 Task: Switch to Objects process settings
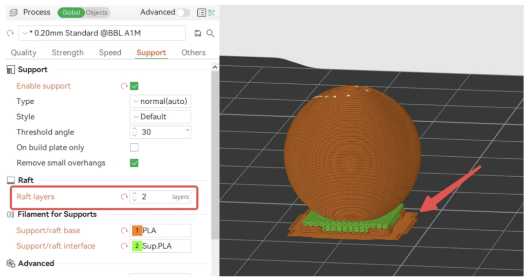pyautogui.click(x=97, y=13)
